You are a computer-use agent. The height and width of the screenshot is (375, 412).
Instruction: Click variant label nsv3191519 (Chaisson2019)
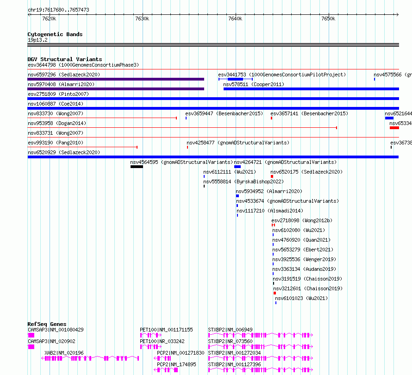[307, 279]
